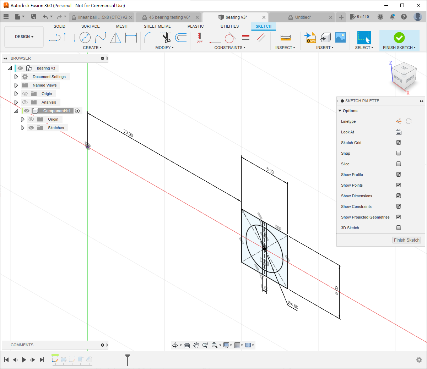Toggle visibility of Sketches folder
Viewport: 427px width, 369px height.
point(31,128)
